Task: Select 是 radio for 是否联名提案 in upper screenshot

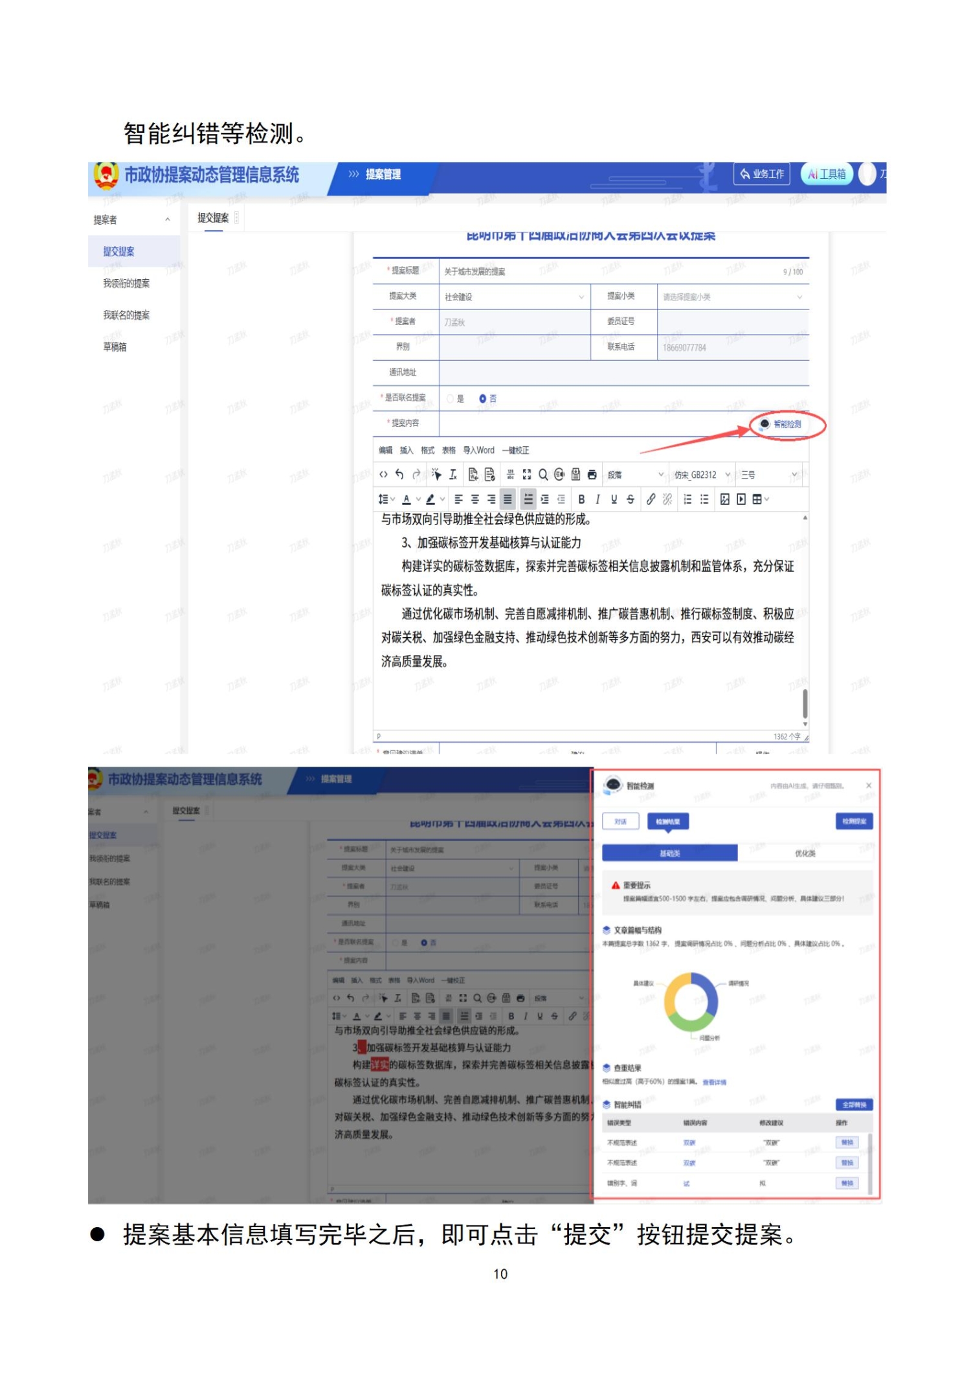Action: [451, 399]
